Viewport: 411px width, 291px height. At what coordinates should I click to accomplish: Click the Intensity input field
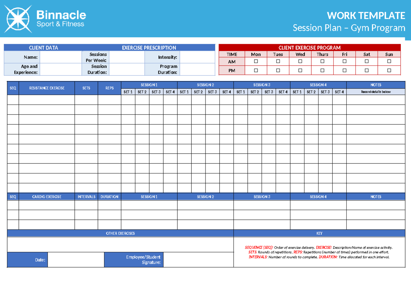click(x=197, y=57)
